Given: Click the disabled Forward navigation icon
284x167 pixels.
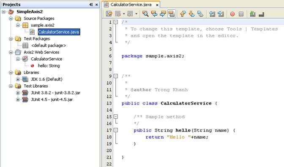Looking at the screenshot, I should tap(130, 14).
